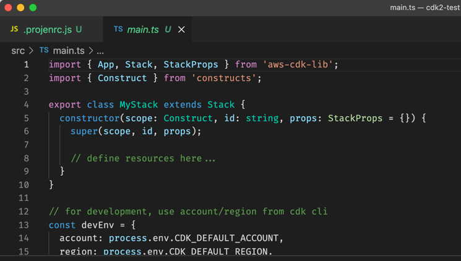Click the 'constructs' import string
Screen dimensions: 461x261
[224, 78]
